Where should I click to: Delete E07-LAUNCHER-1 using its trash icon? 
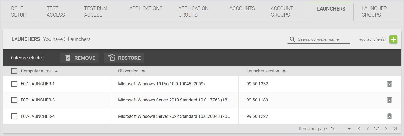click(389, 84)
